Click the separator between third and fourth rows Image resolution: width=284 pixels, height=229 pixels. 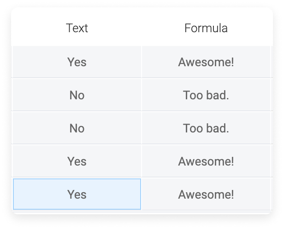click(x=142, y=144)
